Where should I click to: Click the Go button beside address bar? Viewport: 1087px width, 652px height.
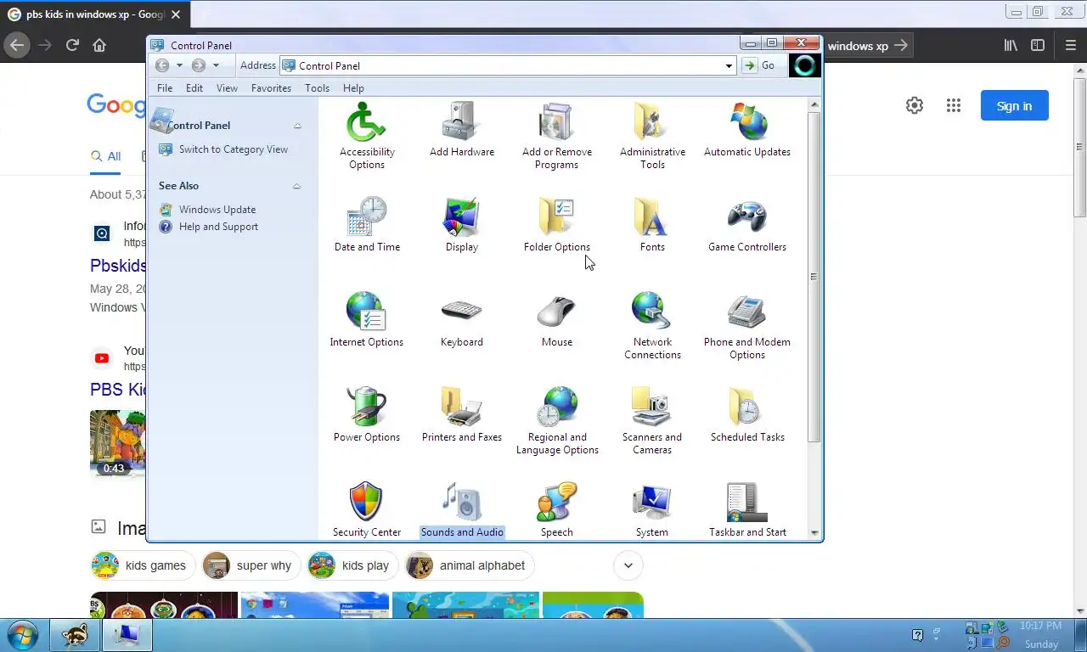pos(760,65)
